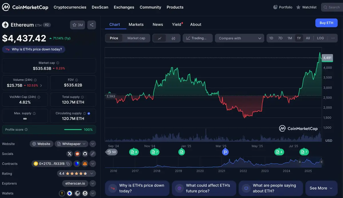This screenshot has height=198, width=343.
Task: Open the etherscan.io explorer link
Action: (x=75, y=183)
